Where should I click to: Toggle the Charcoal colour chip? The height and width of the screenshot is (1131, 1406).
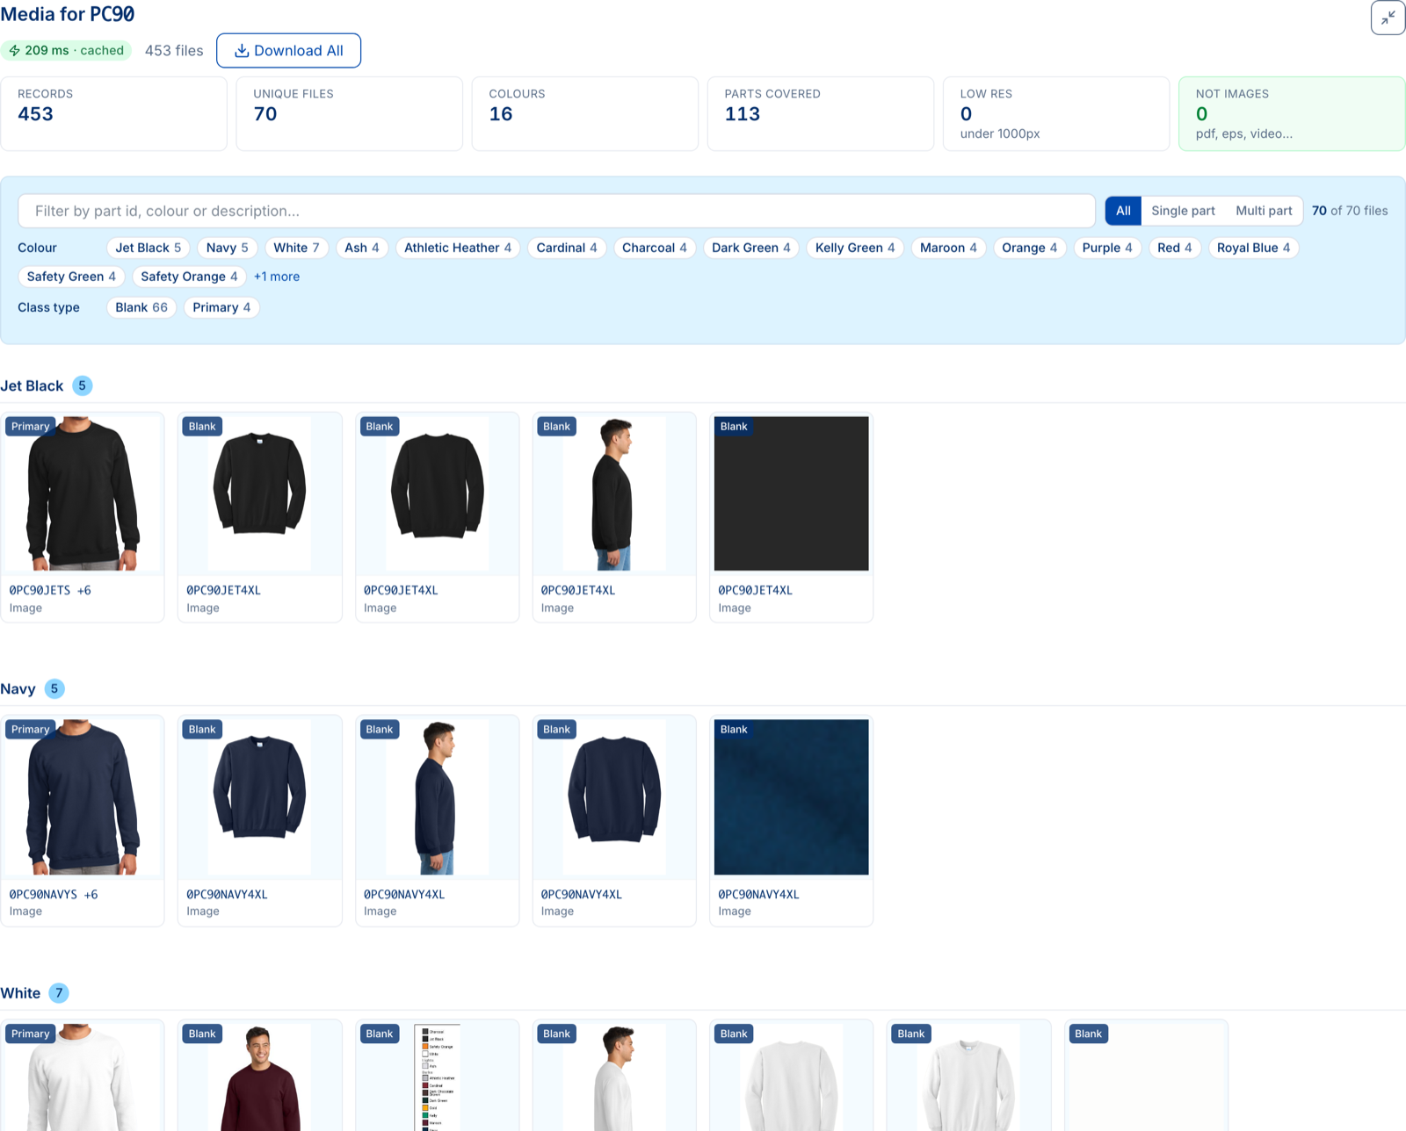click(655, 248)
